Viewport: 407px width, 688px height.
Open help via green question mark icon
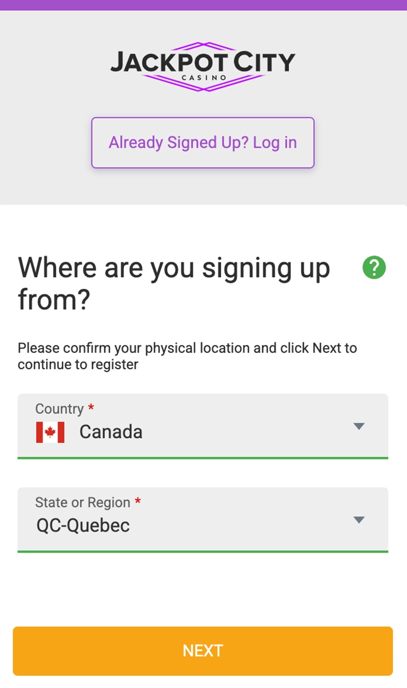[374, 267]
